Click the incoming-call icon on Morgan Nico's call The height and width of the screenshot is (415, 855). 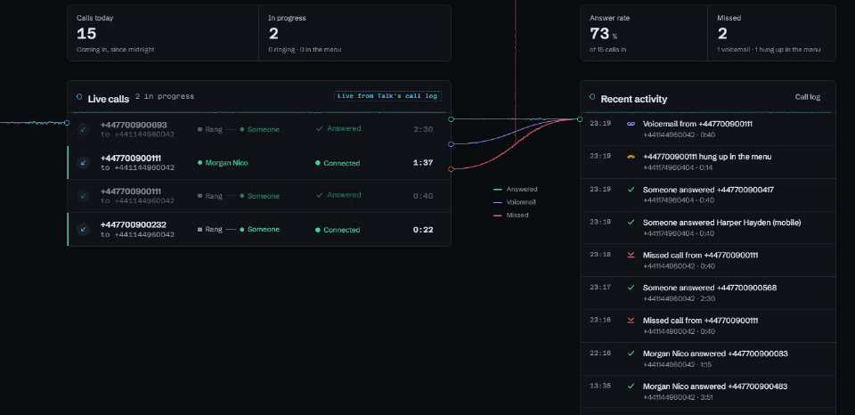[x=83, y=162]
